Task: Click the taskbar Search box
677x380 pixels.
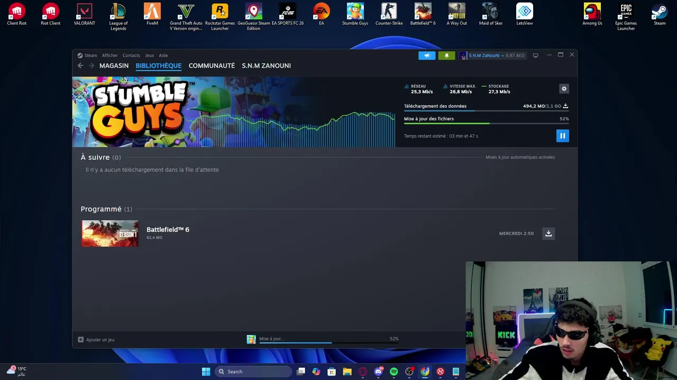Action: tap(254, 372)
